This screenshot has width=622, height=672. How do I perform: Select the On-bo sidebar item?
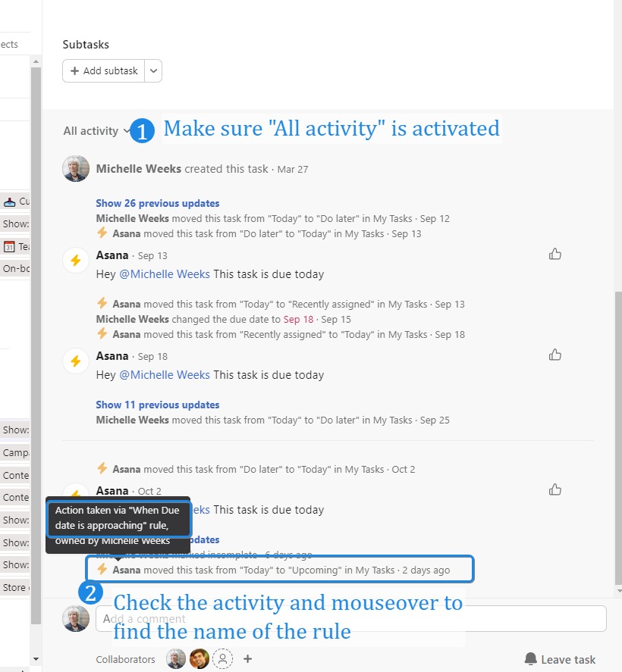tap(16, 269)
